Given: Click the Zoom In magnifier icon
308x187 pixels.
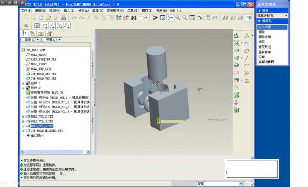Looking at the screenshot, I should coord(178,18).
